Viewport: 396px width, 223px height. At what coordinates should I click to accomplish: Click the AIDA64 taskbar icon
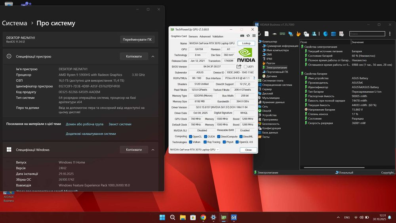pyautogui.click(x=234, y=217)
